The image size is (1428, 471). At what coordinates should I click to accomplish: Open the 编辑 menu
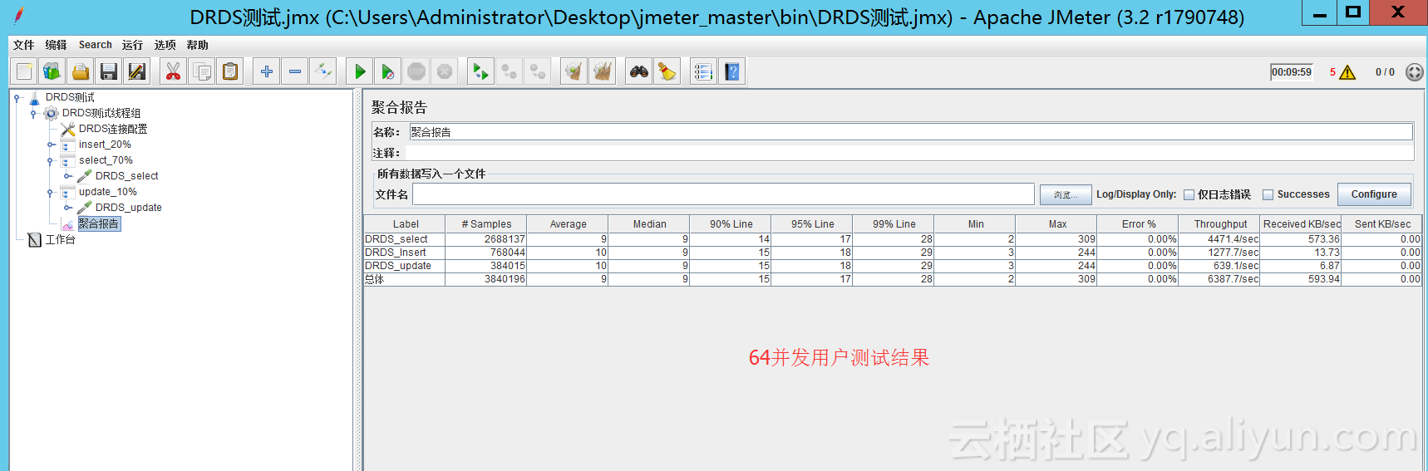click(56, 45)
